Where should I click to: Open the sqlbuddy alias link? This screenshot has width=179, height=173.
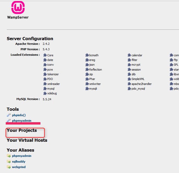click(x=19, y=162)
